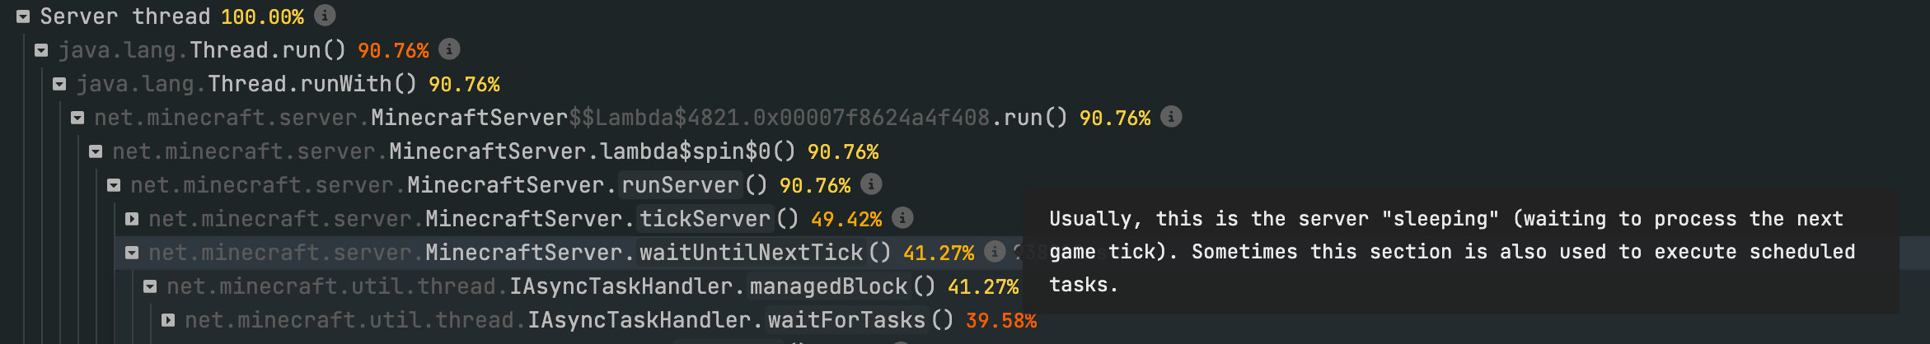Collapse the lambda$spin$0() node
Screen dimensions: 1930x344
[96, 151]
